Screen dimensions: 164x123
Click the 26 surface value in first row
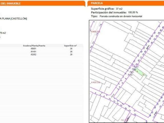click(x=71, y=49)
